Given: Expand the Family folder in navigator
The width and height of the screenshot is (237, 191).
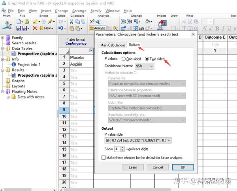Looking at the screenshot, I should (2, 38).
